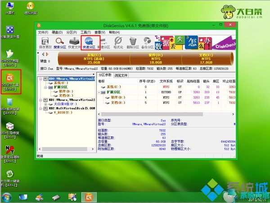Image resolution: width=270 pixels, height=203 pixels.
Task: Click the previous disk arrow
Action: click(43, 54)
